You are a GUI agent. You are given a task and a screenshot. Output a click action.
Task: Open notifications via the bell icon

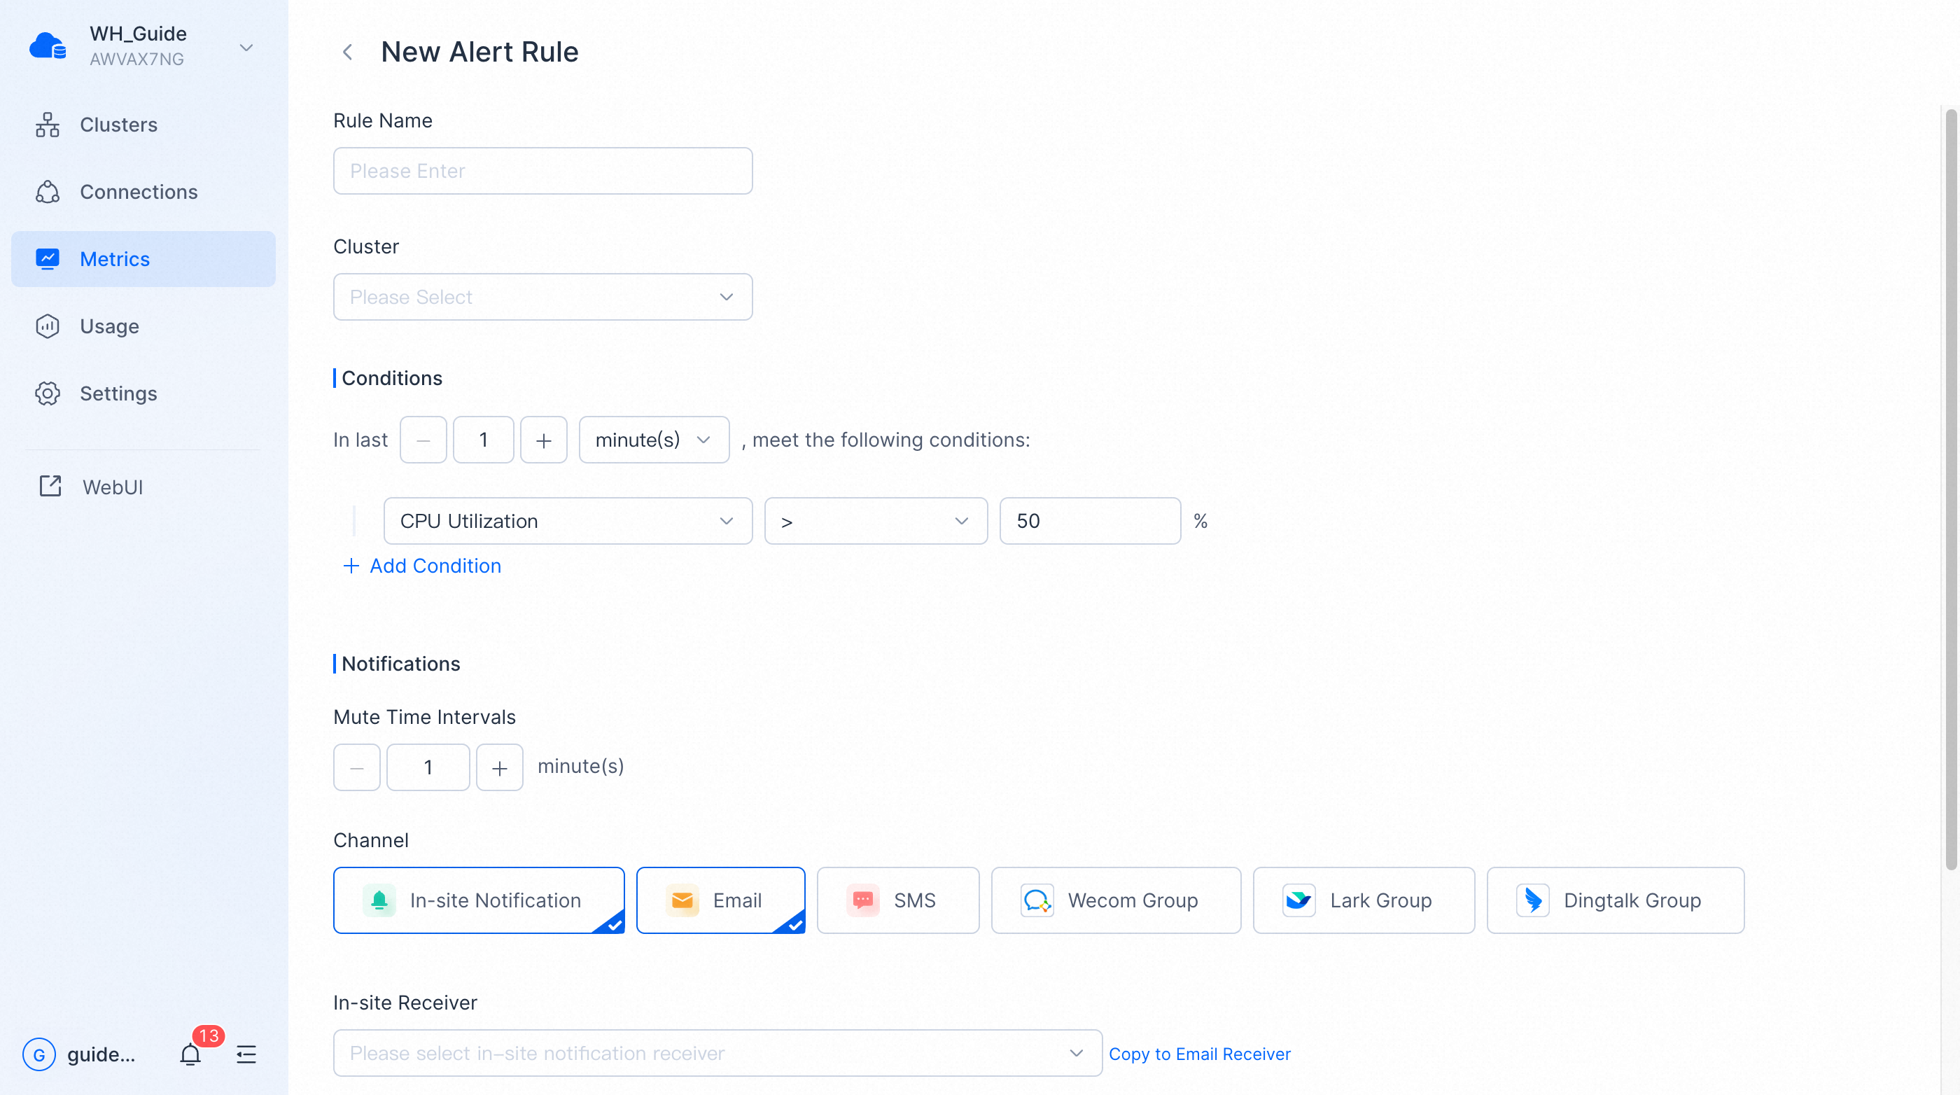coord(191,1054)
